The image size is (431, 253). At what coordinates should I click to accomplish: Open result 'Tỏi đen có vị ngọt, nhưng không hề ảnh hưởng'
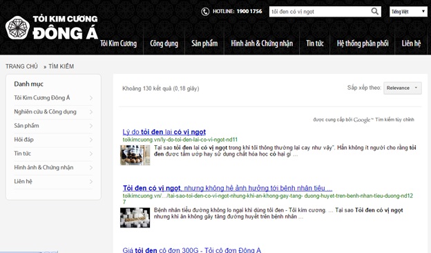point(227,188)
